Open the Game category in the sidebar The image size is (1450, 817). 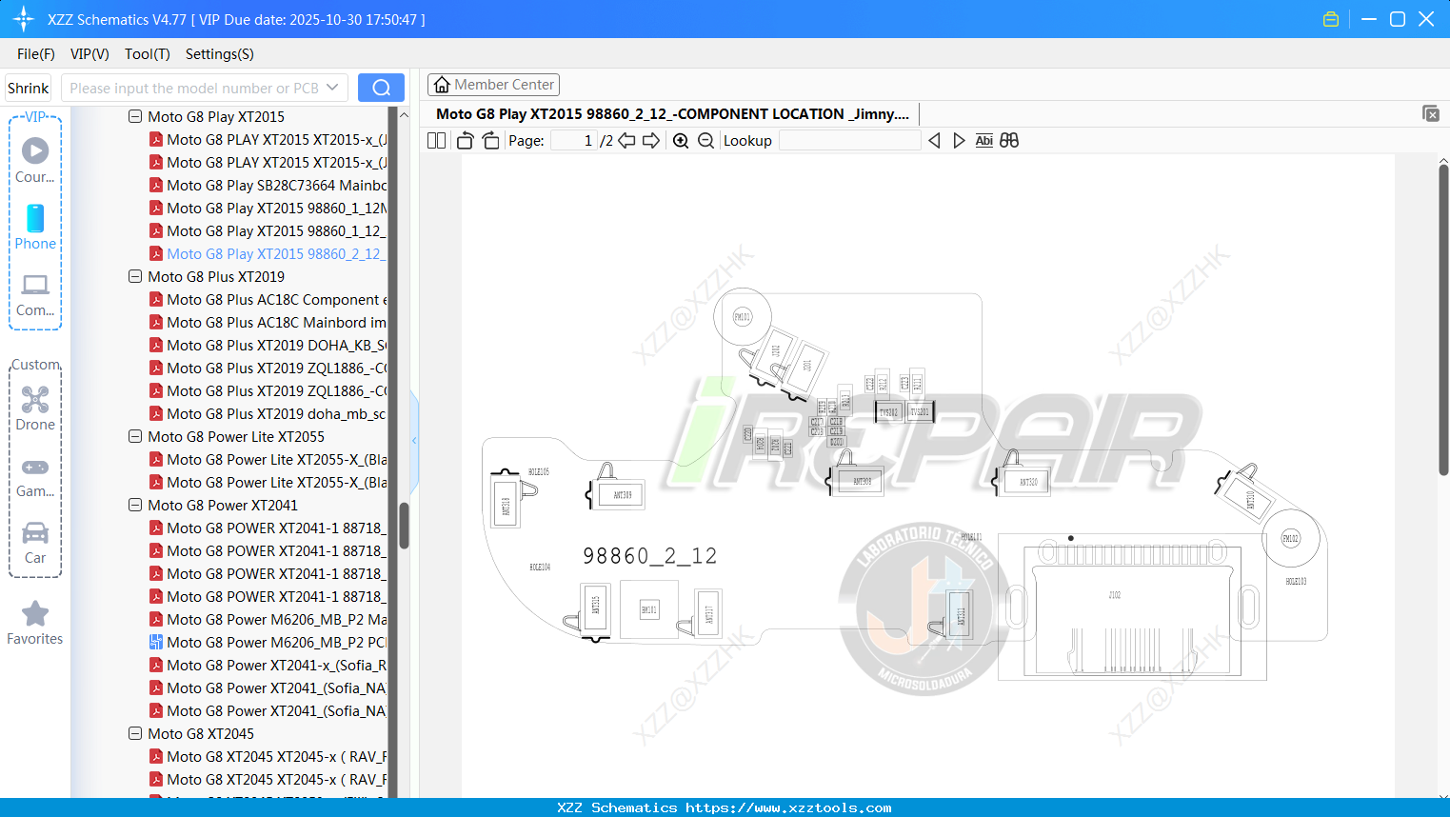35,474
